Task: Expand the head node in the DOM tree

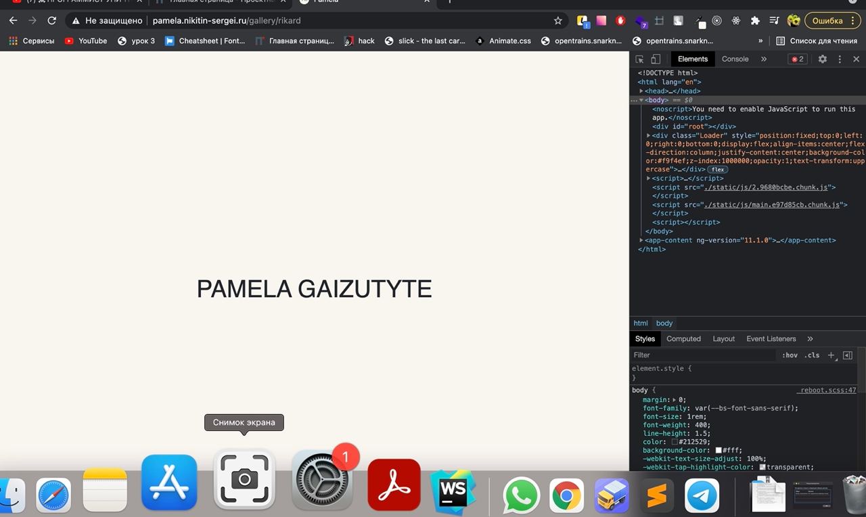Action: coord(641,91)
